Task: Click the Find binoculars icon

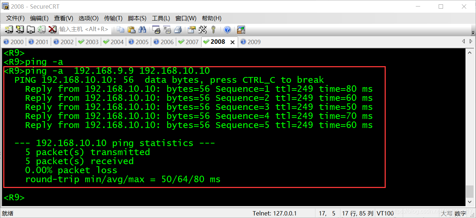Action: pyautogui.click(x=142, y=30)
